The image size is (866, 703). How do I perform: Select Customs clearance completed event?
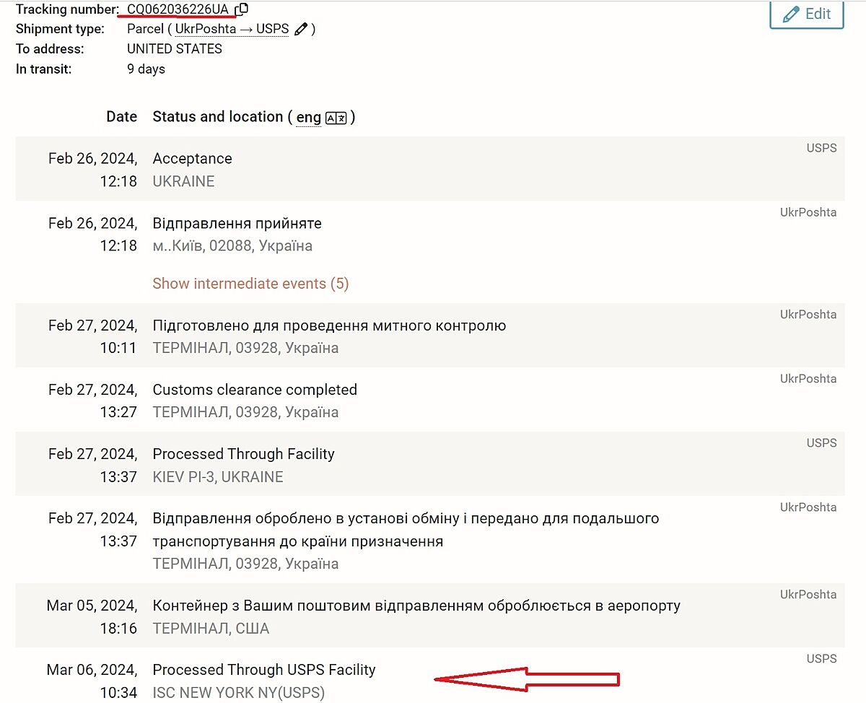255,390
